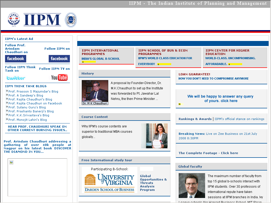
Task: Open India's Global B-School link
Action: tap(101, 59)
